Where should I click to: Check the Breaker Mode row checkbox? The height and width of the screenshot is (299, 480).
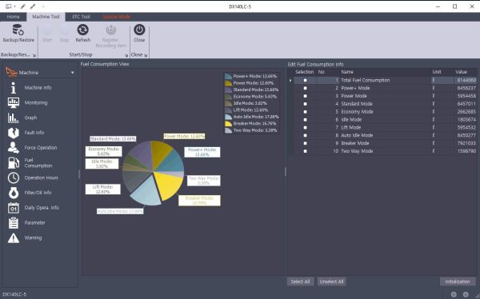305,143
